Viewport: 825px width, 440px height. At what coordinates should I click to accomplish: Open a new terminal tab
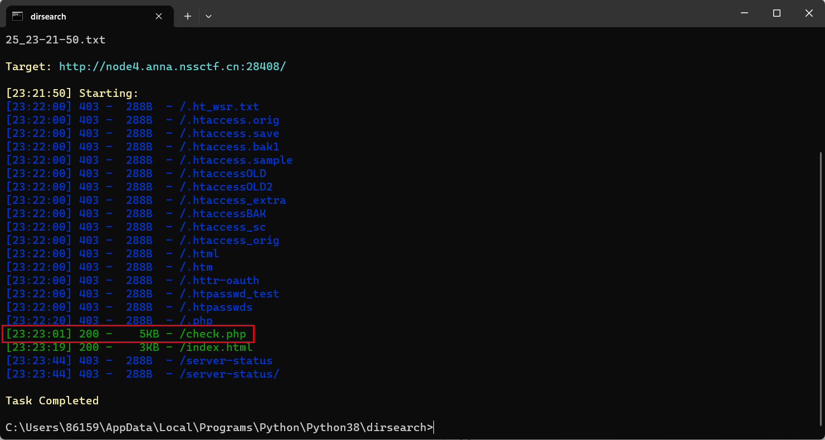click(188, 16)
